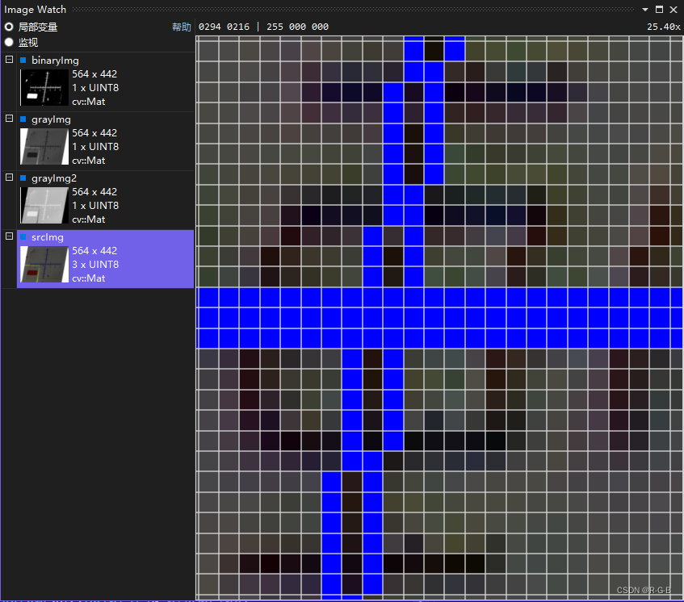Click the pixel coordinates 0294 0216 readout
The height and width of the screenshot is (602, 684).
pos(224,27)
